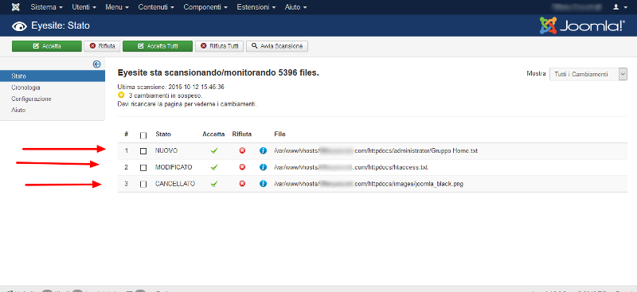Image resolution: width=637 pixels, height=292 pixels.
Task: Click the NUOVO status text
Action: click(x=166, y=150)
